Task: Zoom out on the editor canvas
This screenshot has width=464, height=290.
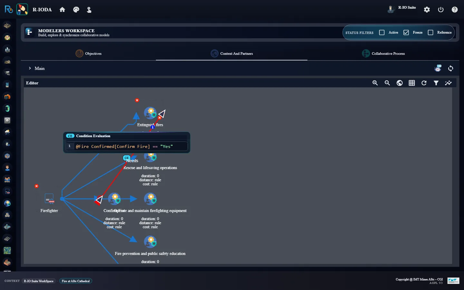Action: click(387, 83)
